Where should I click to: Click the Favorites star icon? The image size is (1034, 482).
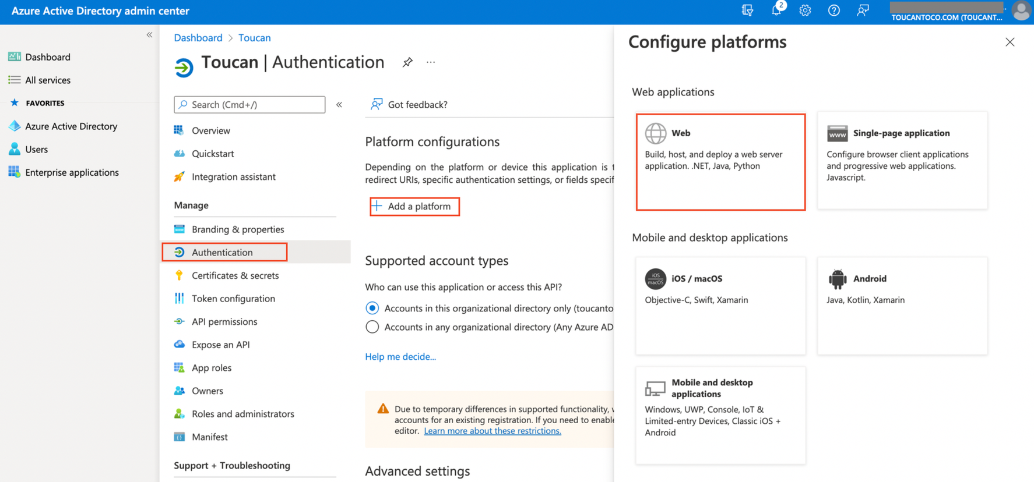[15, 102]
